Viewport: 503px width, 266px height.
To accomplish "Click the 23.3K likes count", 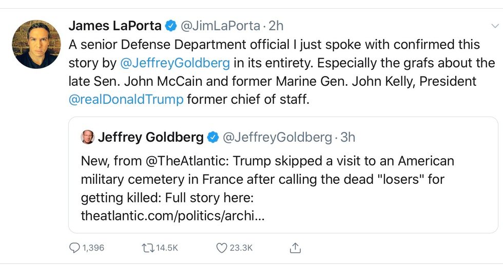I will pos(241,248).
